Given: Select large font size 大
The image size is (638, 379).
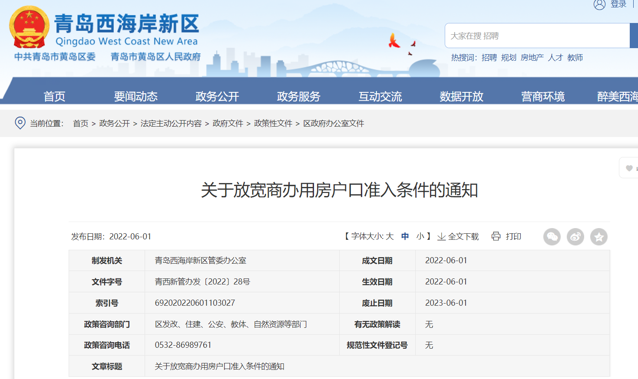Looking at the screenshot, I should 389,236.
